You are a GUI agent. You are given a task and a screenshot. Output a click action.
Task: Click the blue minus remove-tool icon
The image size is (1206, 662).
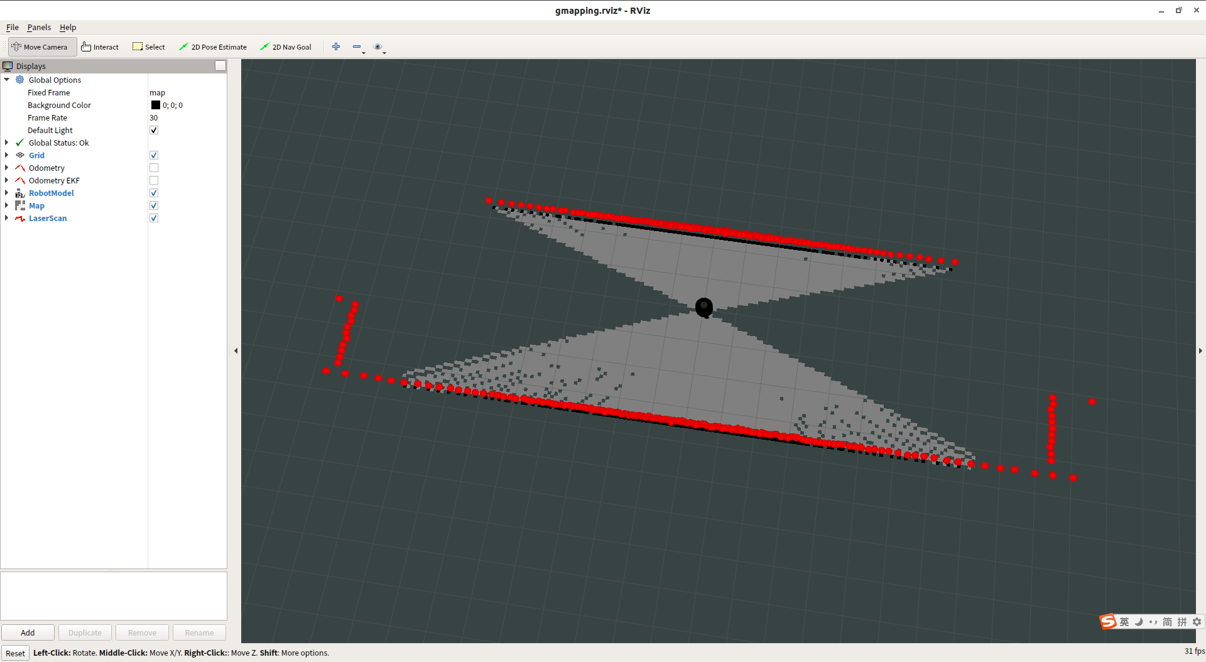[x=356, y=46]
